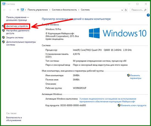Expand the address bar history dropdown
This screenshot has height=126, width=151.
(x=122, y=10)
